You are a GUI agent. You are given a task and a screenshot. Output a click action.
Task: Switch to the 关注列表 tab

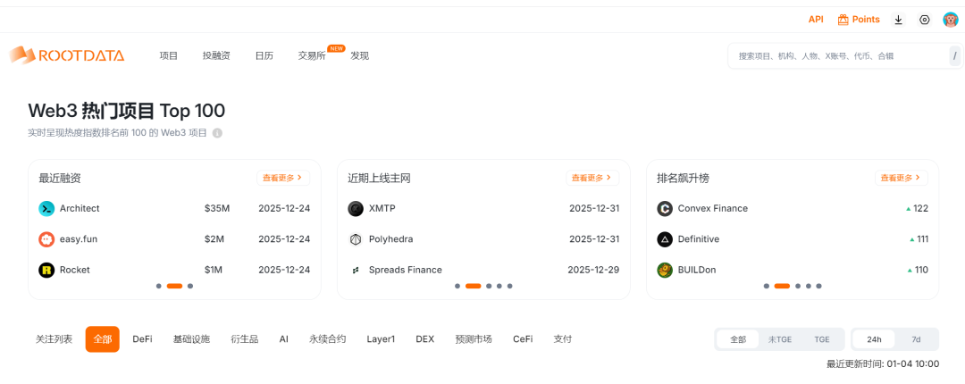[55, 339]
